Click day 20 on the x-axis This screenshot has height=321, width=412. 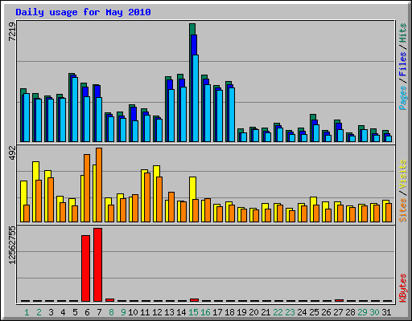point(253,312)
